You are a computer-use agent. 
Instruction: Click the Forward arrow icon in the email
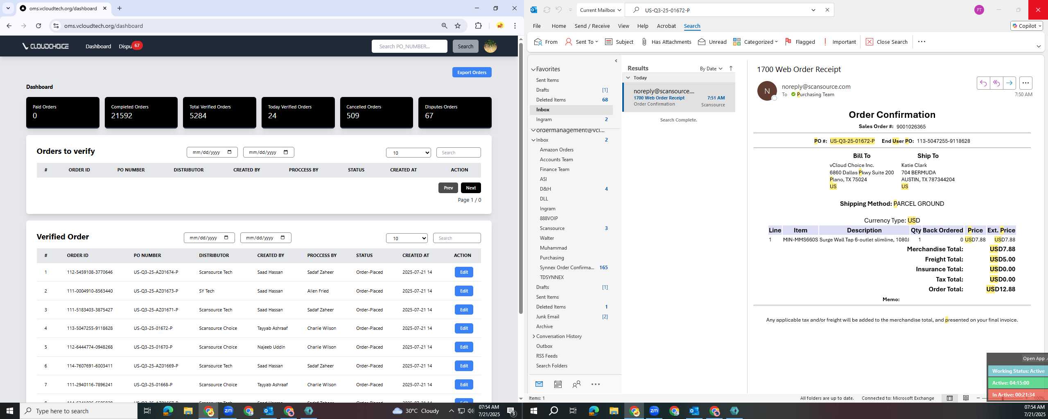(x=1009, y=83)
